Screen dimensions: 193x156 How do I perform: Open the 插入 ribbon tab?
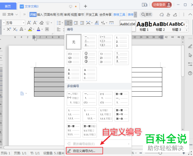[40, 15]
